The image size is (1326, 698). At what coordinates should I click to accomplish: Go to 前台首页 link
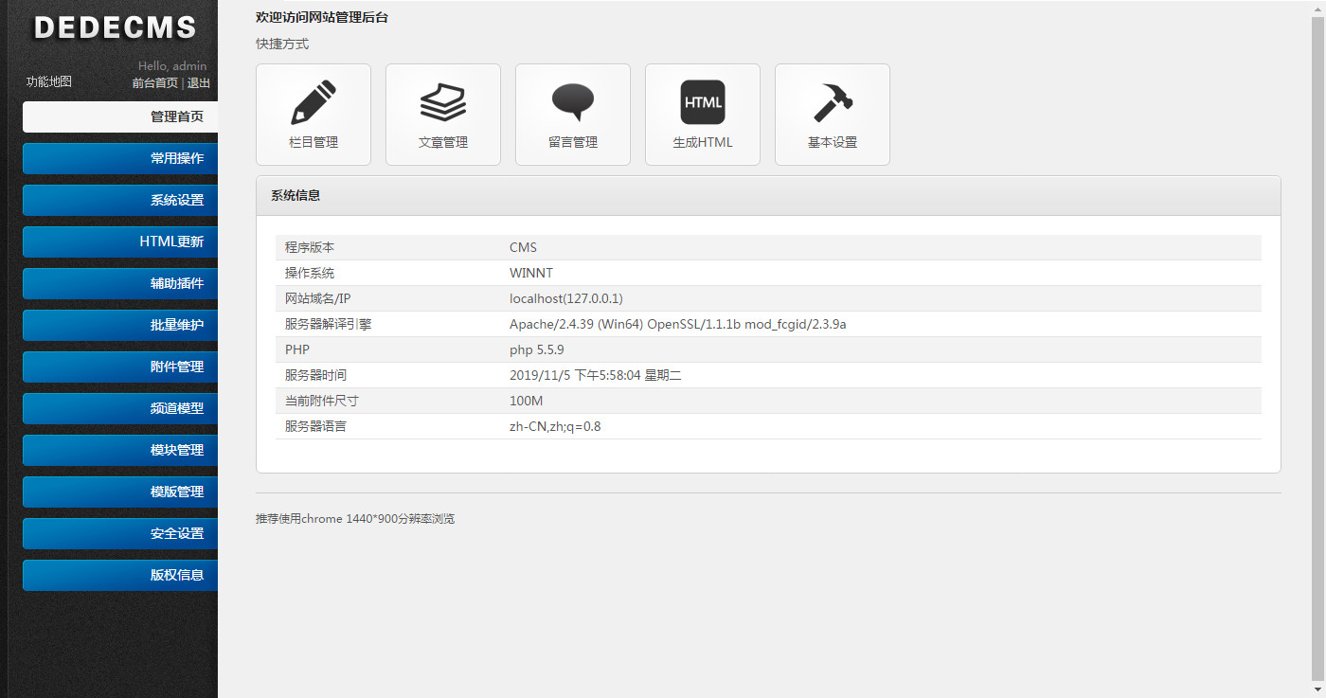click(154, 83)
